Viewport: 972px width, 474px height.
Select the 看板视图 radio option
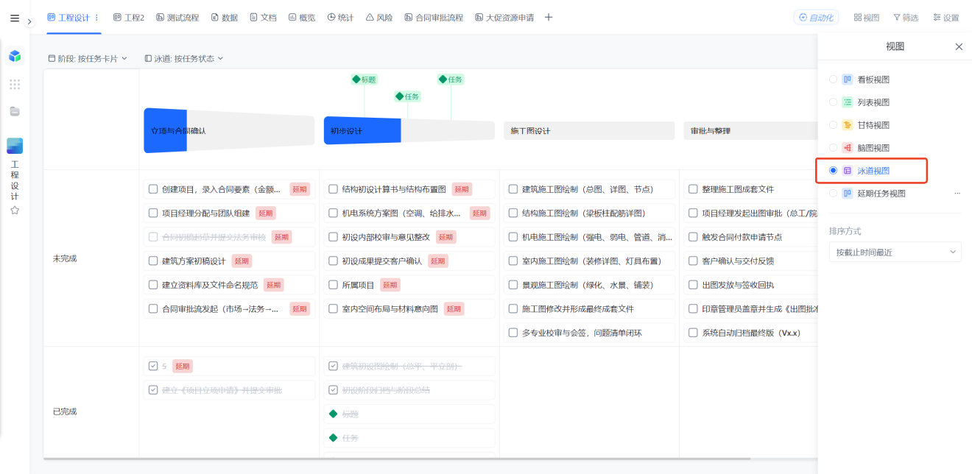[833, 79]
